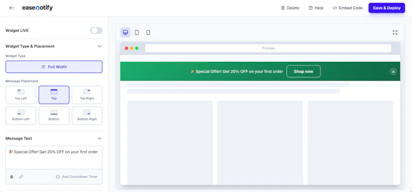
Task: Click the Preview address bar
Action: [x=268, y=48]
